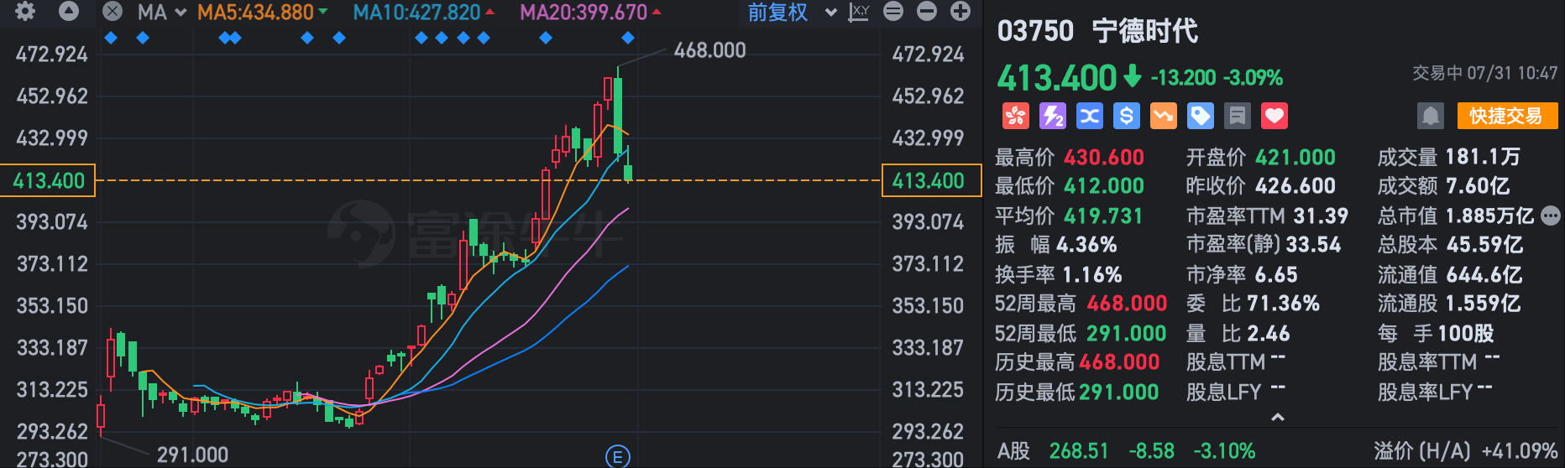Click the stock code 03750
The image size is (1565, 468).
(x=1035, y=31)
